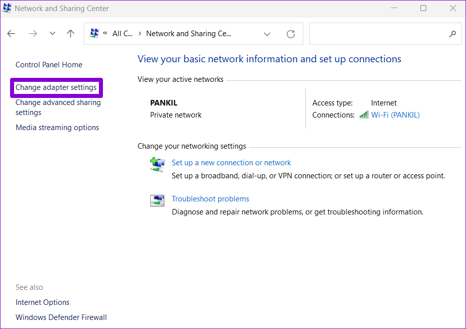Go up one folder level

pyautogui.click(x=70, y=34)
